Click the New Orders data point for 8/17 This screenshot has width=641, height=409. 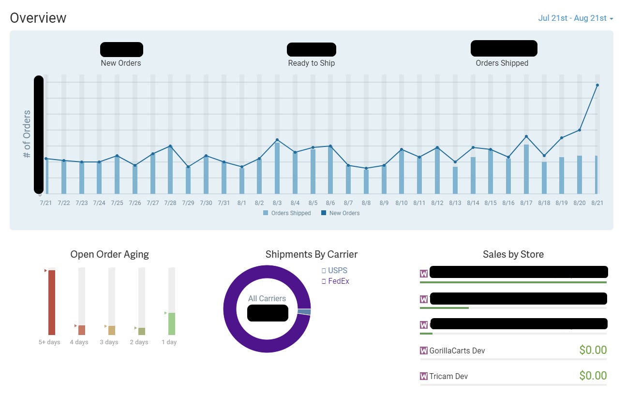[526, 136]
